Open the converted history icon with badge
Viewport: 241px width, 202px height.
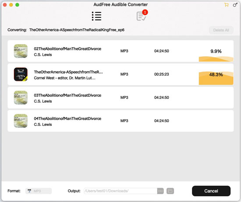pyautogui.click(x=142, y=15)
